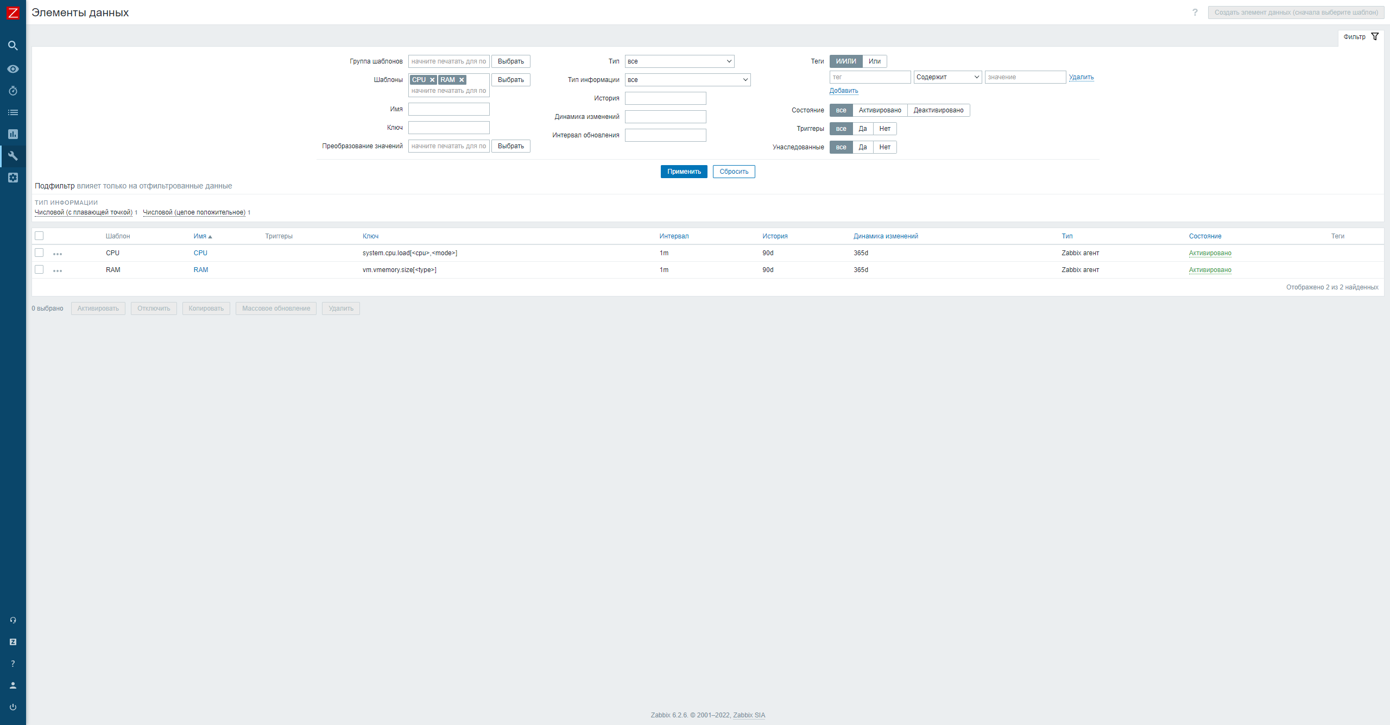This screenshot has height=725, width=1390.
Task: Open User settings person icon
Action: pyautogui.click(x=13, y=685)
